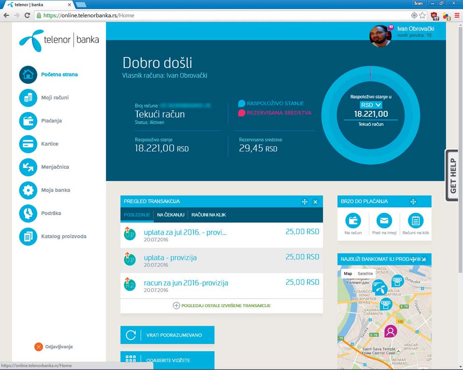Open Podrška support headset icon
The image size is (463, 370).
click(x=28, y=213)
